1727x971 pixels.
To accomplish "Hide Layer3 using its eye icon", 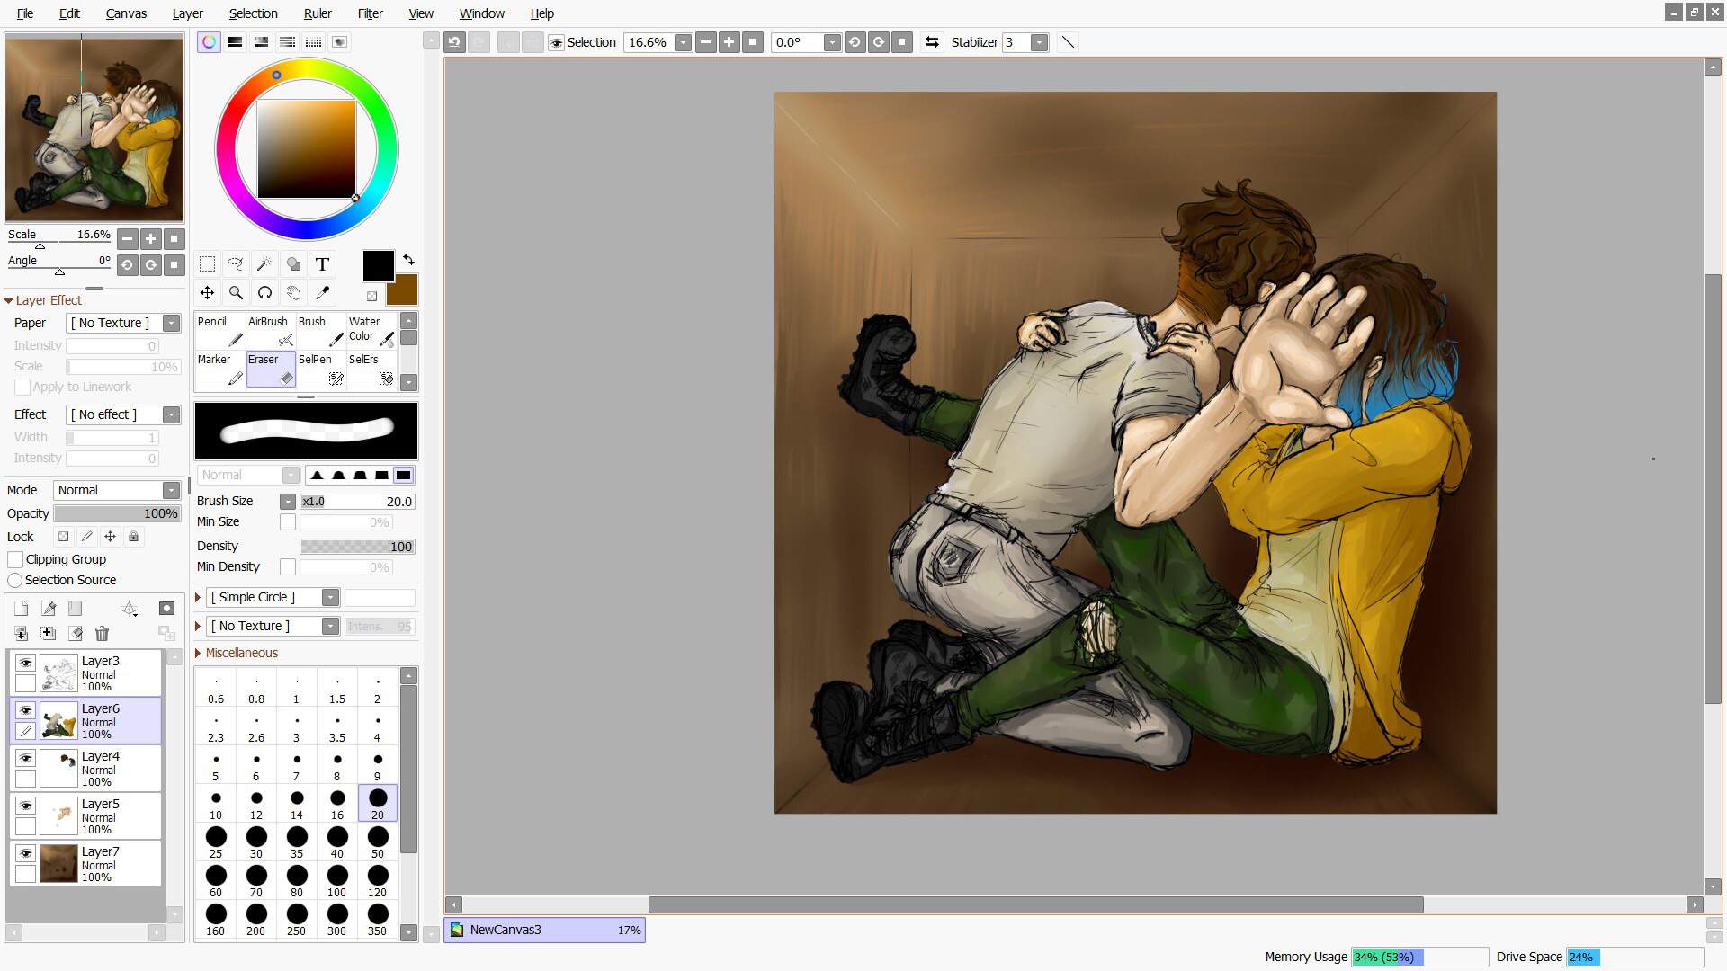I will point(25,663).
